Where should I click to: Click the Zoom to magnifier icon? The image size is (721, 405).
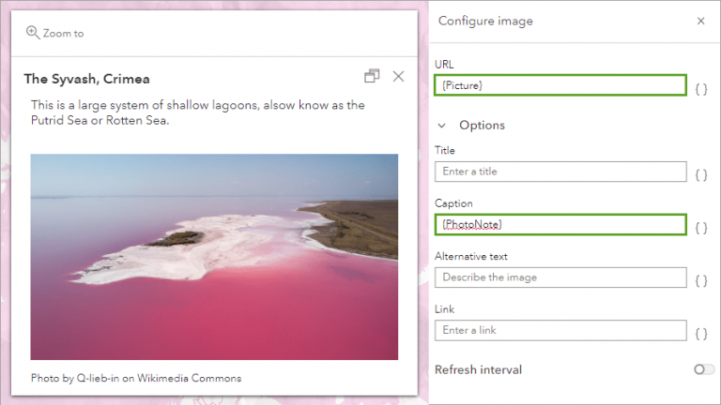[33, 33]
